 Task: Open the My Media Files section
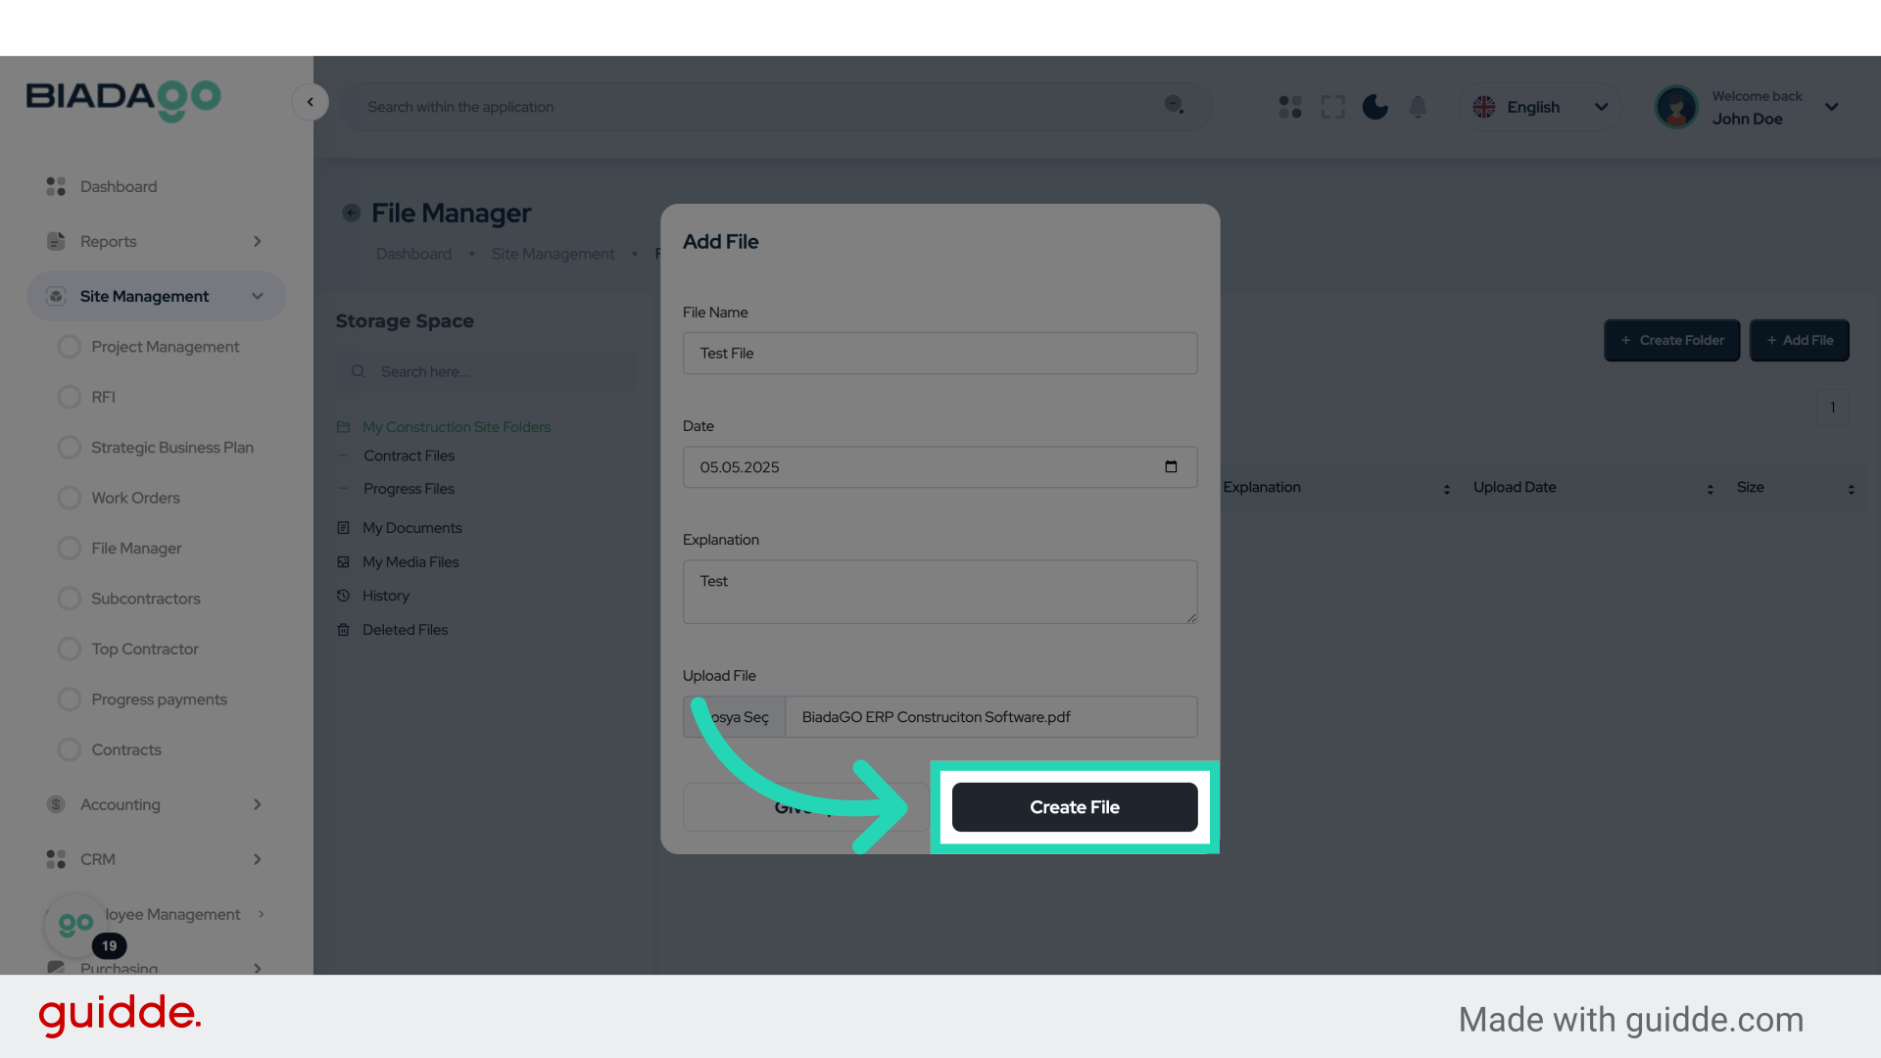410,561
